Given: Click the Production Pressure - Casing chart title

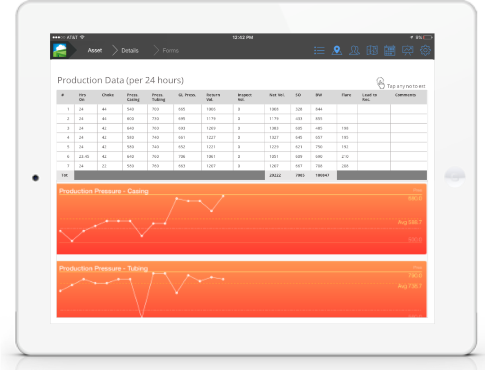Looking at the screenshot, I should [103, 191].
